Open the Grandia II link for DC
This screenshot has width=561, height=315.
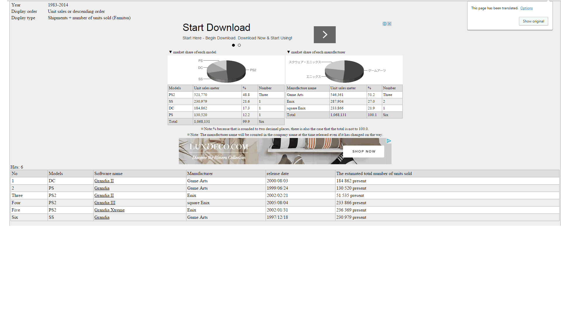104,181
